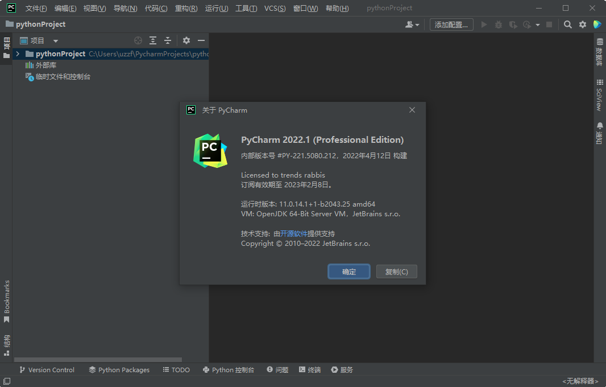Image resolution: width=606 pixels, height=387 pixels.
Task: Open the Python 控制台 tab
Action: click(229, 369)
